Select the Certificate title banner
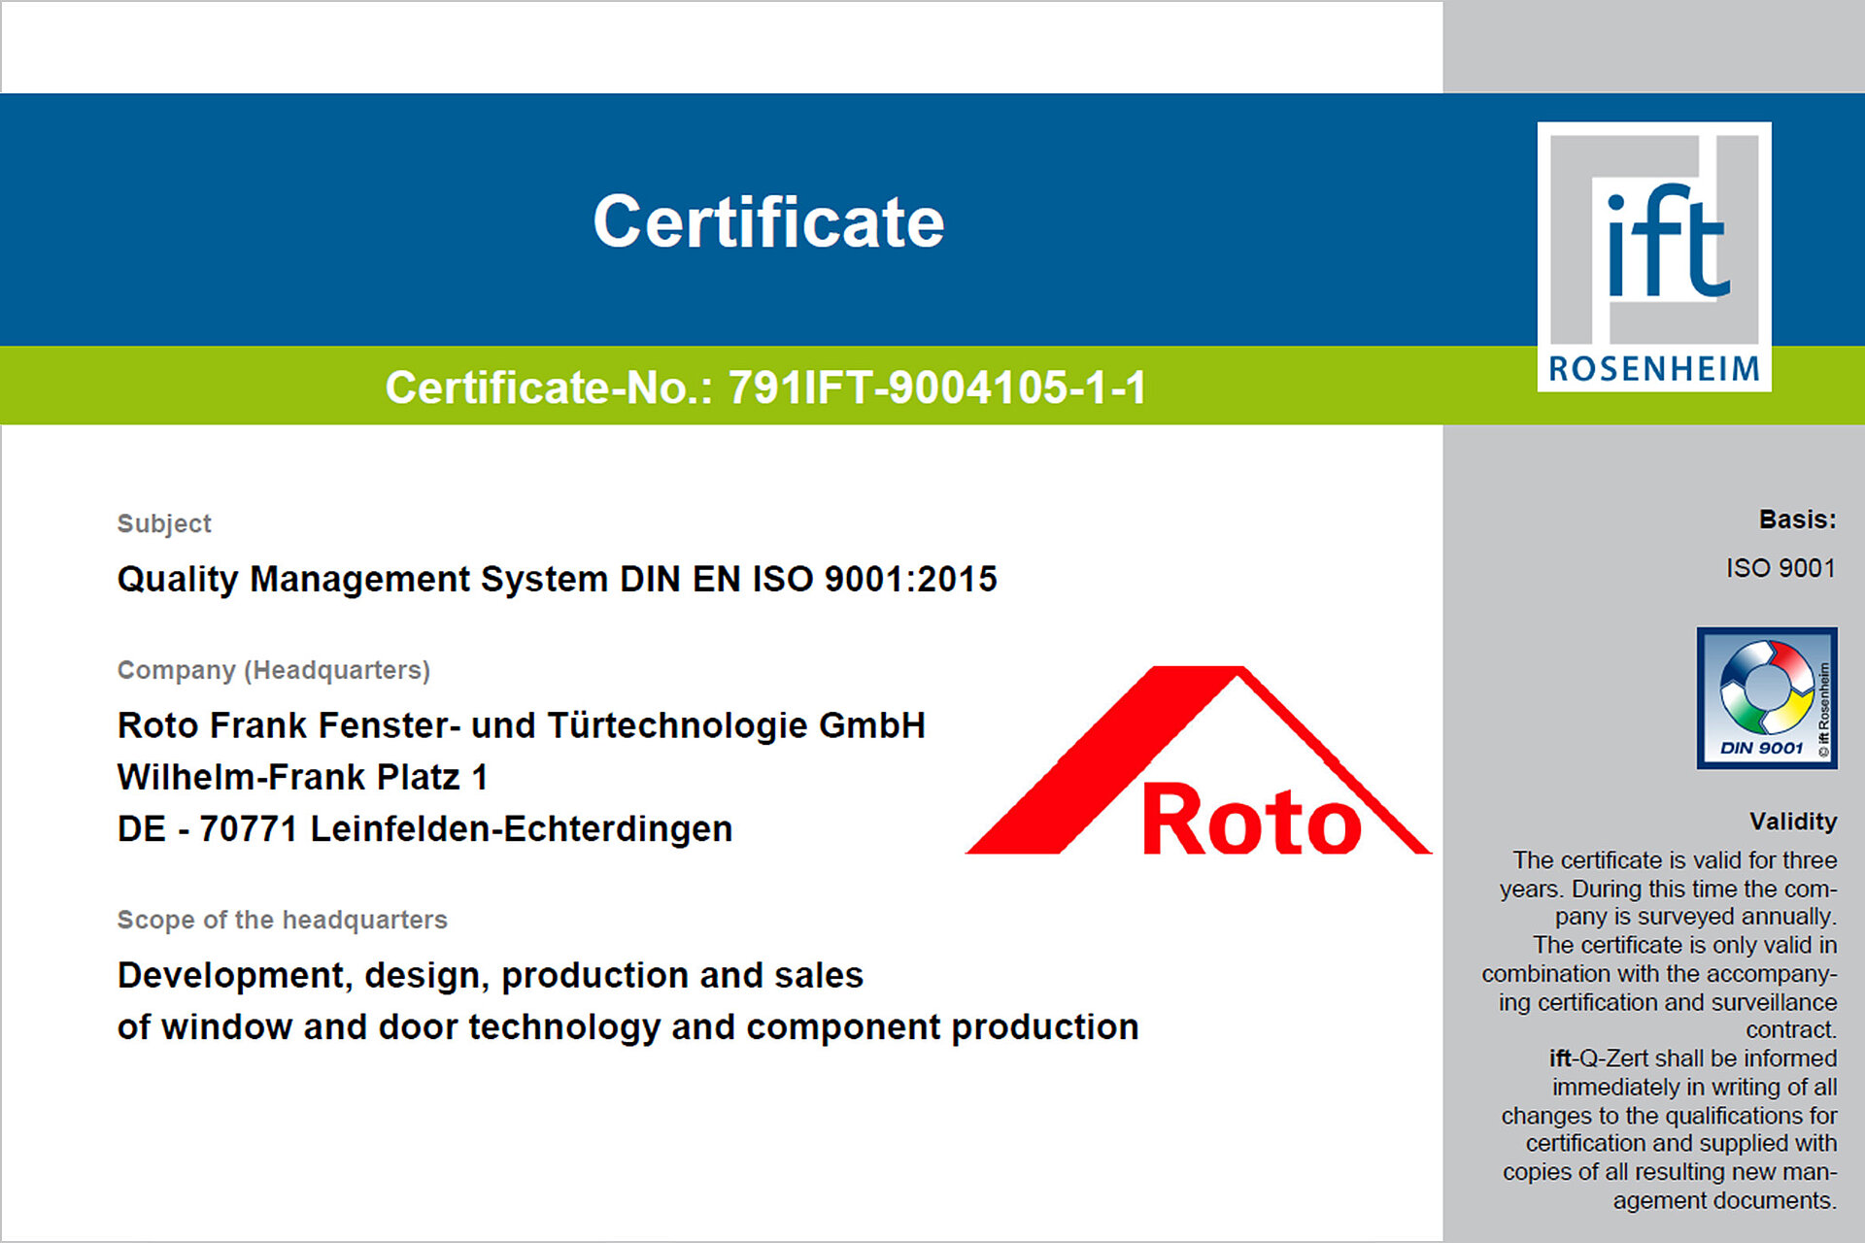The width and height of the screenshot is (1865, 1243). tap(767, 221)
